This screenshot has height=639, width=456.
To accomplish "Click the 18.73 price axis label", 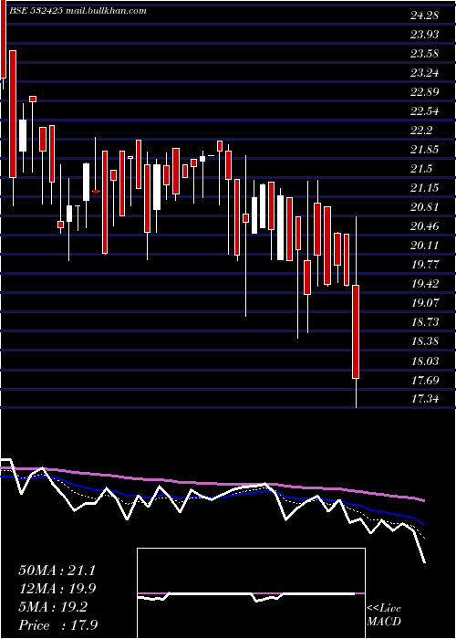I will pyautogui.click(x=424, y=322).
